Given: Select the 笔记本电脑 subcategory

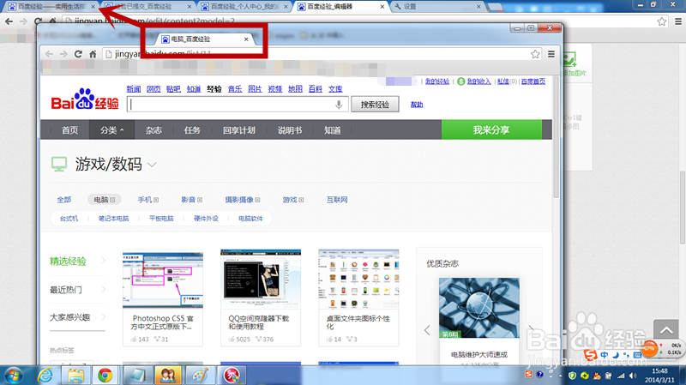Looking at the screenshot, I should tap(113, 219).
